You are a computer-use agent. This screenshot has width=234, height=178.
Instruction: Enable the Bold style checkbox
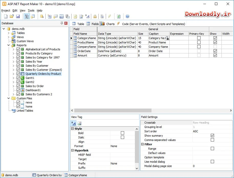pos(122,133)
